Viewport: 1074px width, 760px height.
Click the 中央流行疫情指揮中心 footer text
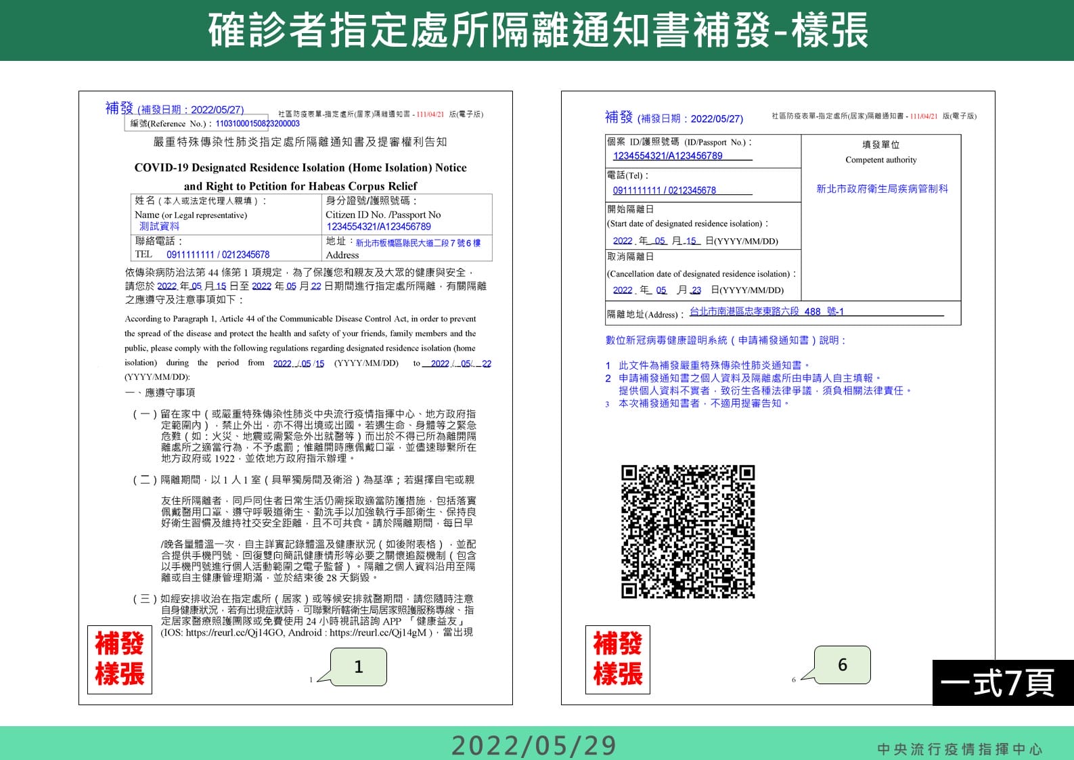tap(960, 749)
